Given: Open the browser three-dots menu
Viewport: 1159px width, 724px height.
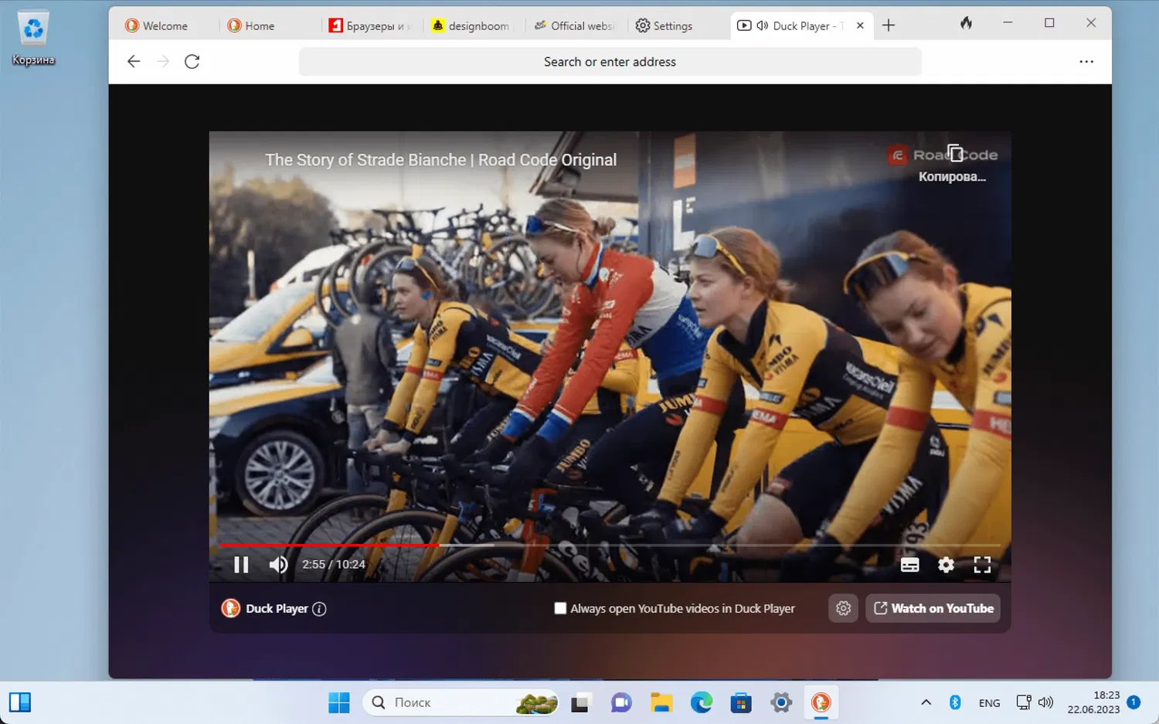Looking at the screenshot, I should [1086, 62].
